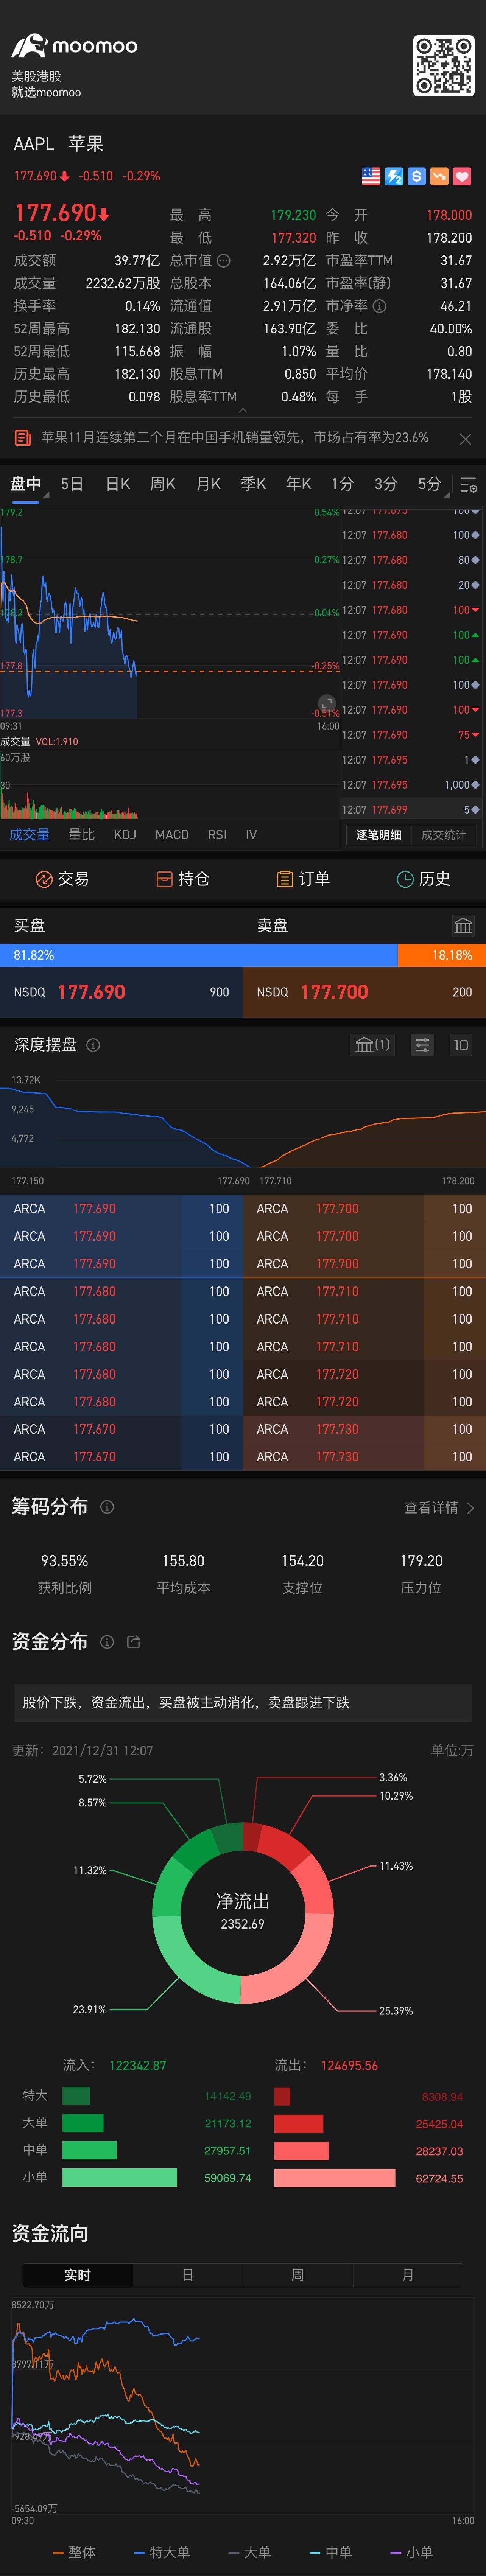Switch to the 周K chart tab
This screenshot has height=2576, width=486.
point(163,484)
